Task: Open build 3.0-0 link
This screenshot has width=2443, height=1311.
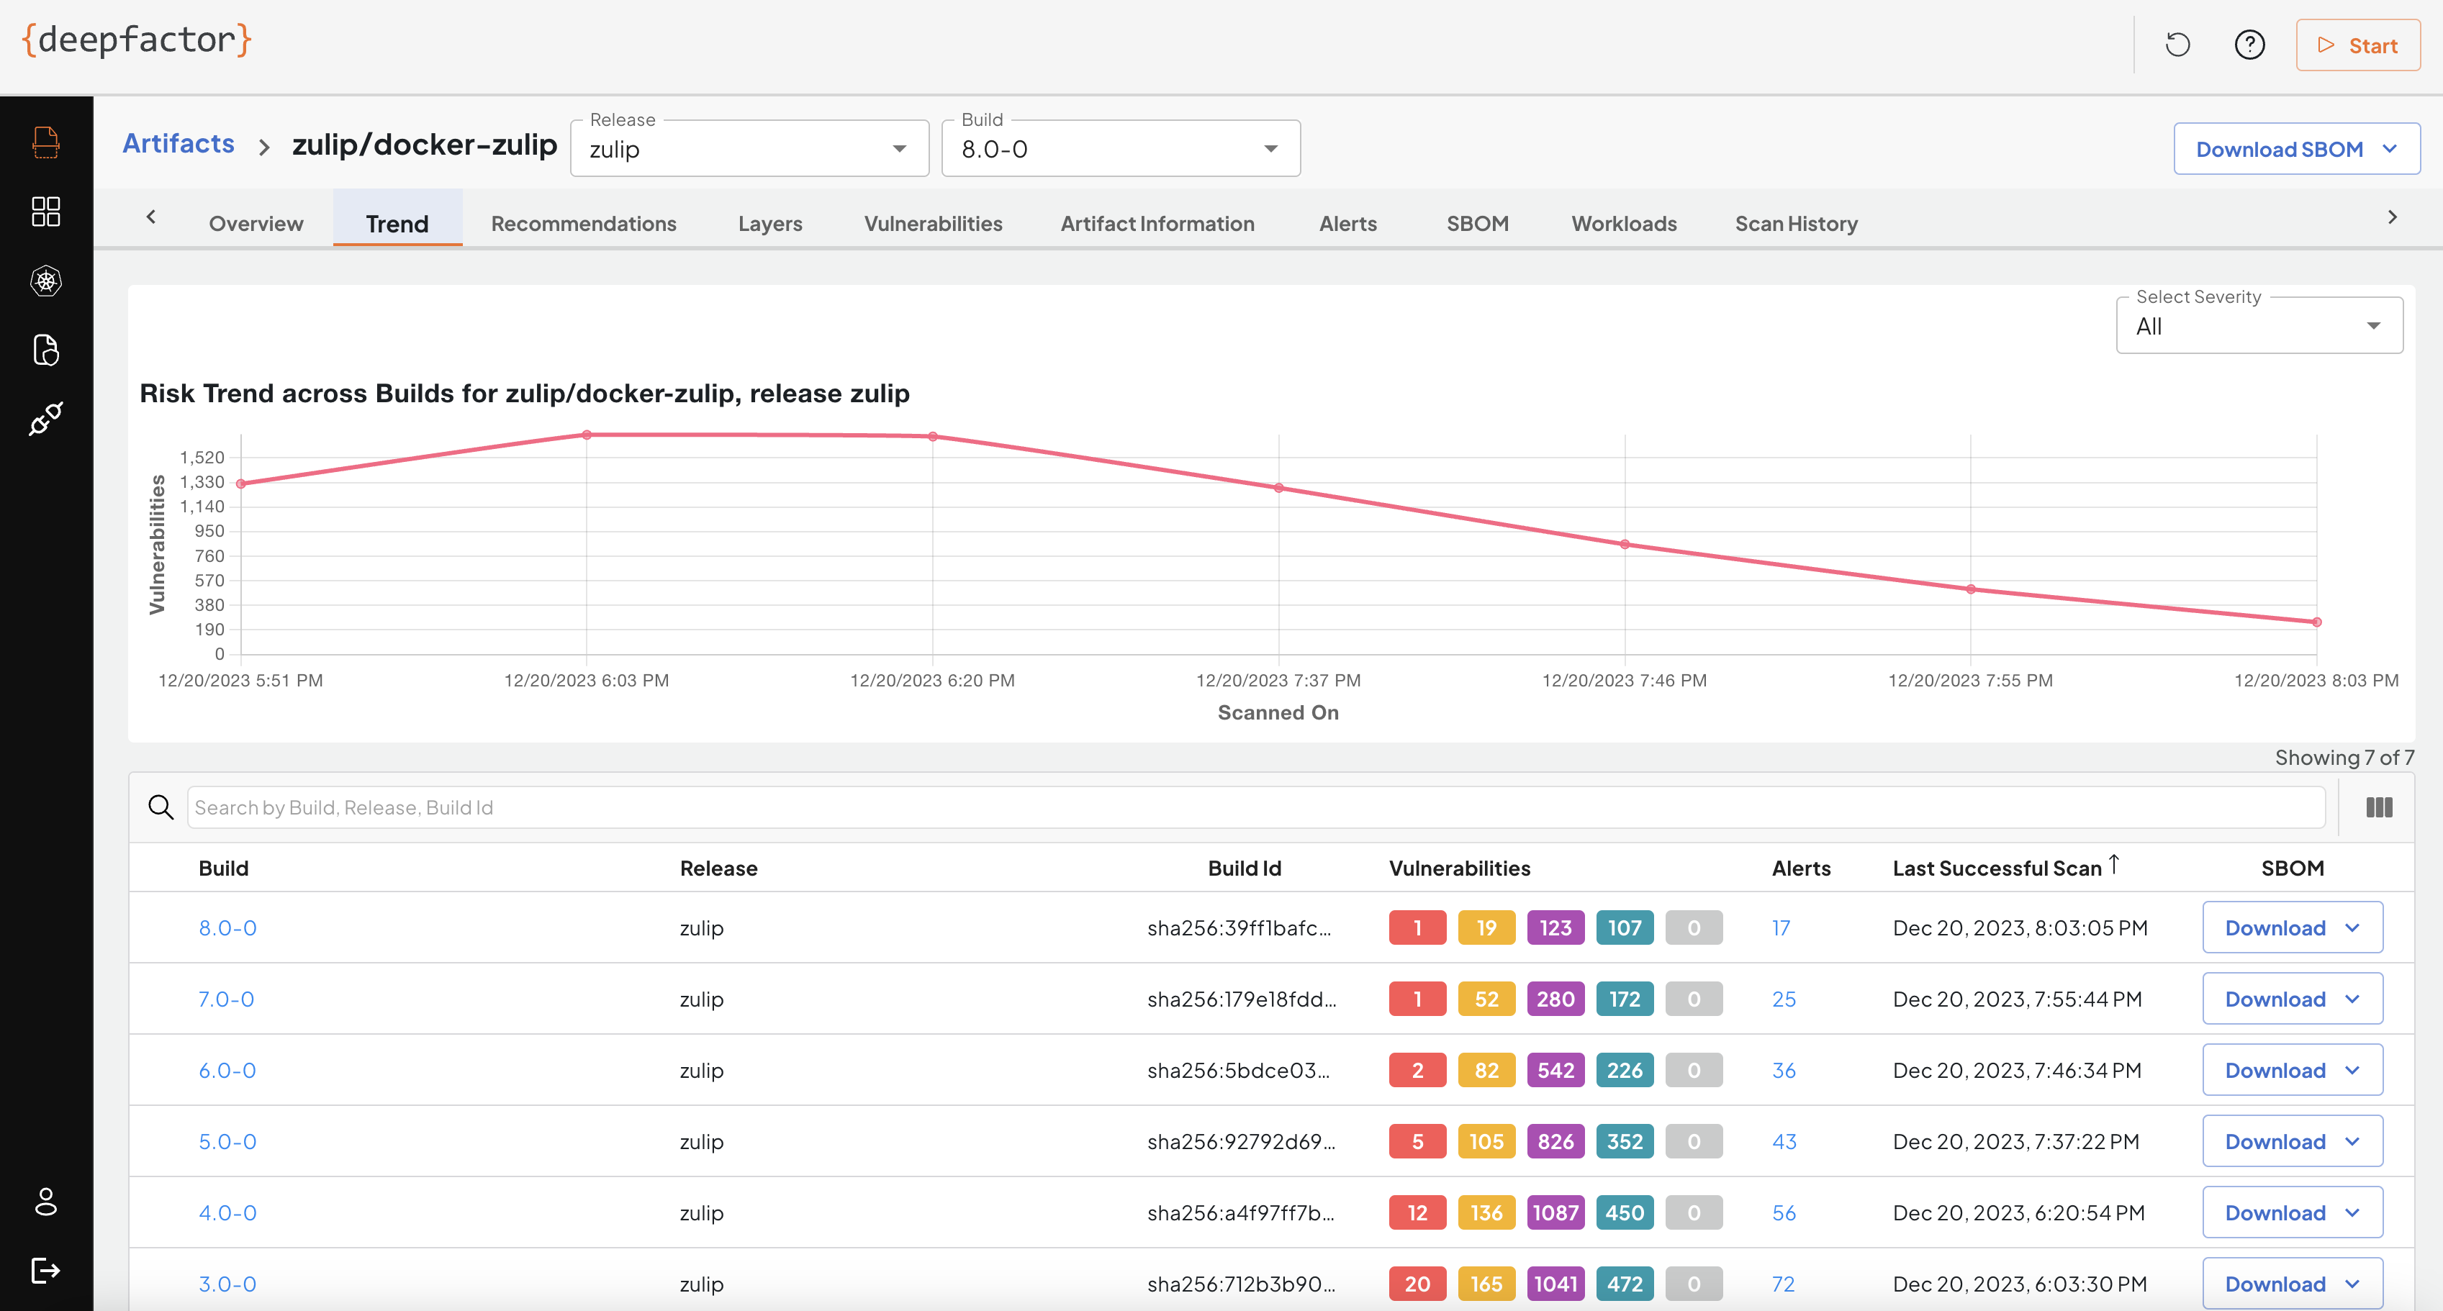Action: 227,1284
